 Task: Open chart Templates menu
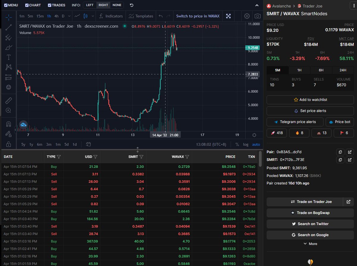tap(141, 16)
